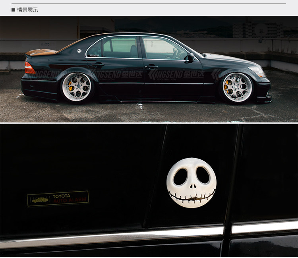Click the Toyota Auto Alarm sticker

(58, 198)
